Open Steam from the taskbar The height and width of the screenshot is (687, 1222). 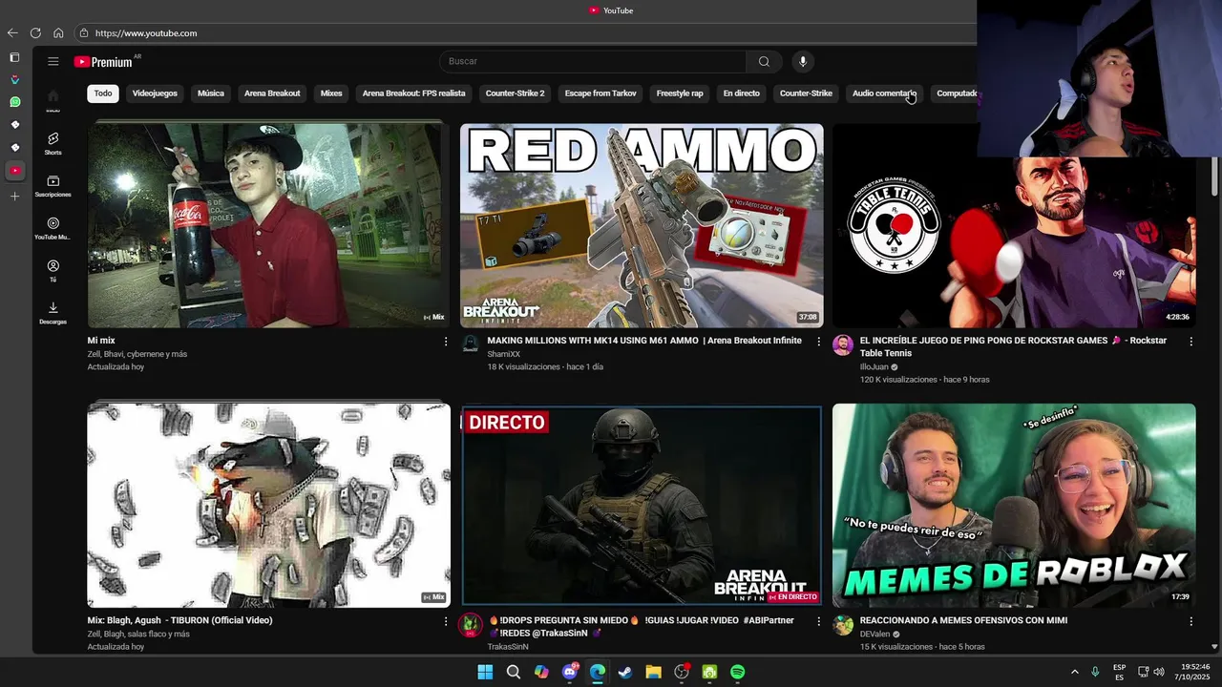(x=625, y=672)
